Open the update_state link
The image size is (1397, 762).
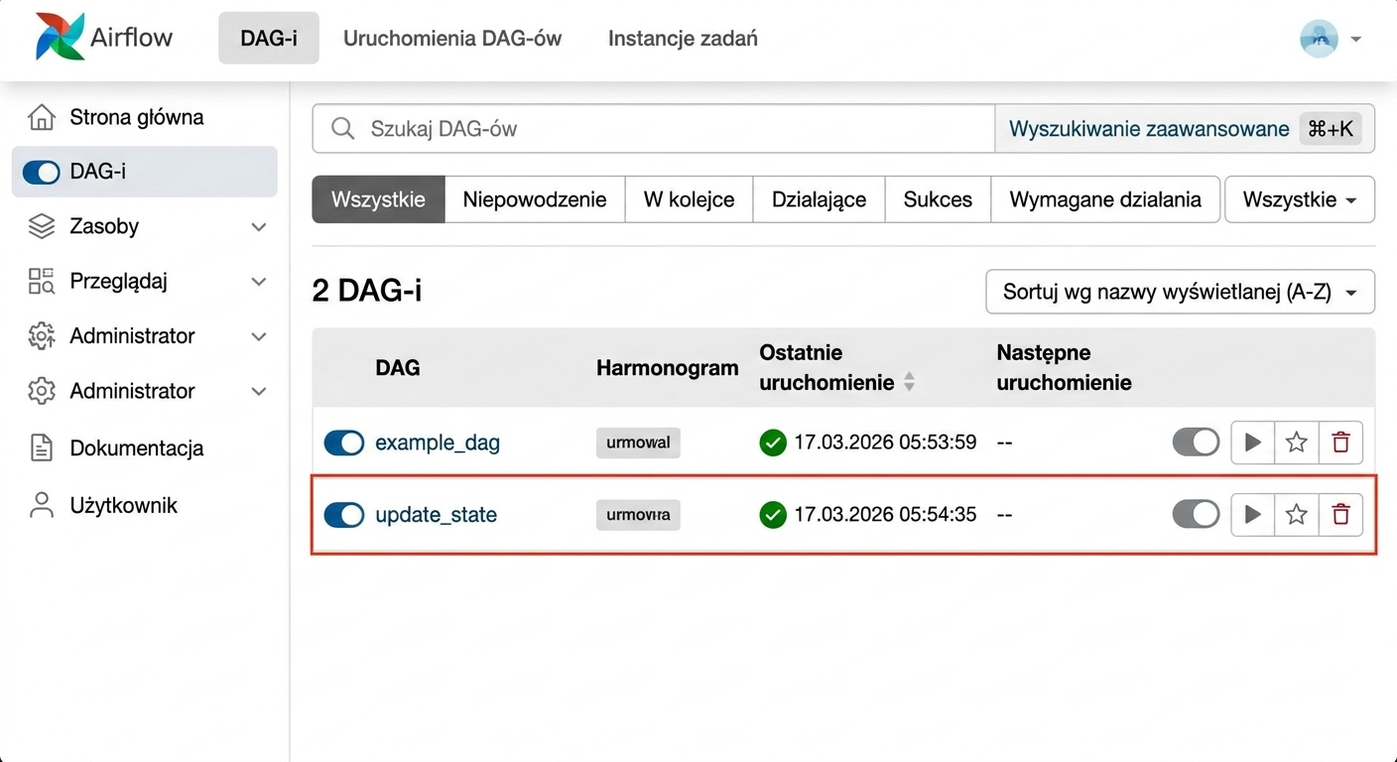coord(437,515)
